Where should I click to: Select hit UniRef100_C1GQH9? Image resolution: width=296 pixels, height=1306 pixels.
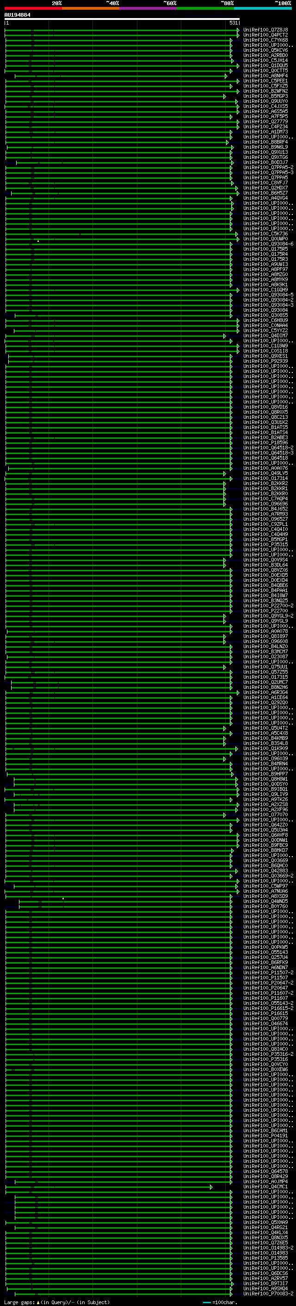coord(265,290)
